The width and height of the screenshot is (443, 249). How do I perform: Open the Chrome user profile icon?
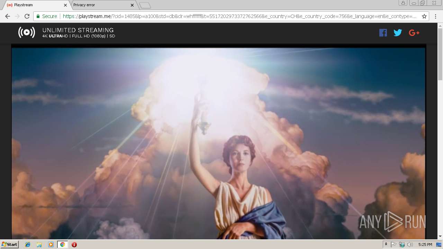tap(403, 3)
